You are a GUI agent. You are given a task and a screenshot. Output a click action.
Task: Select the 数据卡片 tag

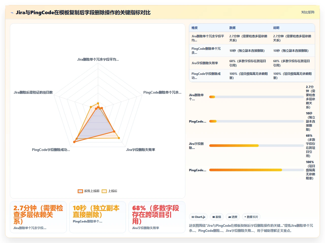click(251, 217)
